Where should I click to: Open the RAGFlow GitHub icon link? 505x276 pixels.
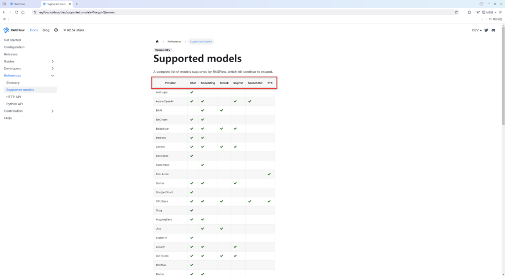point(56,30)
